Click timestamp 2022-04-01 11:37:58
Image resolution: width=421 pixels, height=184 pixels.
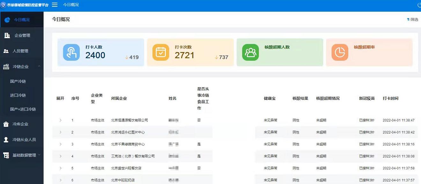pos(399,168)
